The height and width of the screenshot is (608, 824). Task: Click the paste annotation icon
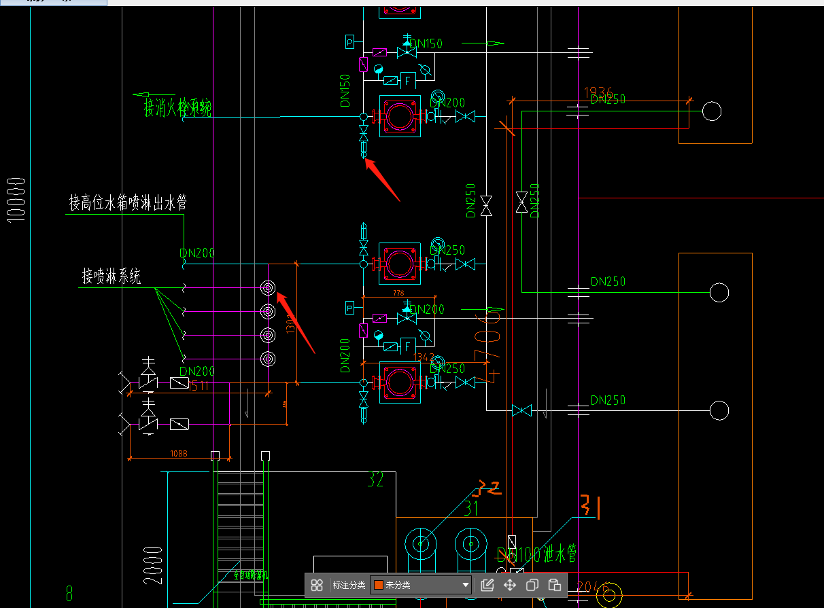coord(555,585)
